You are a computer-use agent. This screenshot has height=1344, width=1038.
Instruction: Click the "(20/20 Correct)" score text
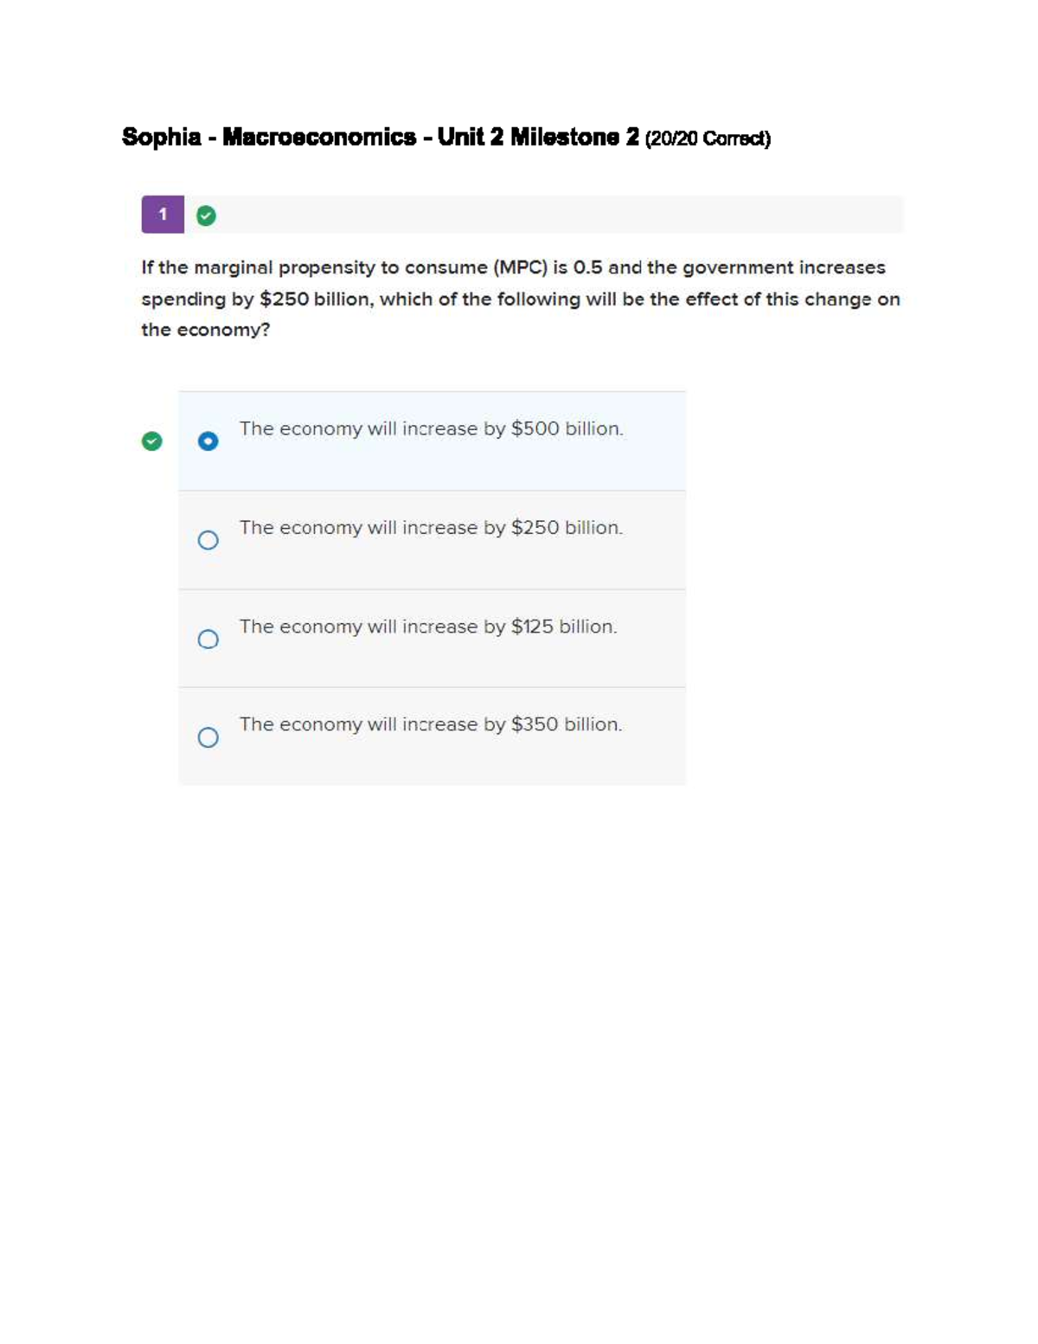[x=708, y=138]
